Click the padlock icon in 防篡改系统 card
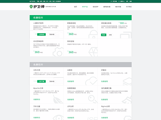The image size is (161, 120). click(x=93, y=34)
